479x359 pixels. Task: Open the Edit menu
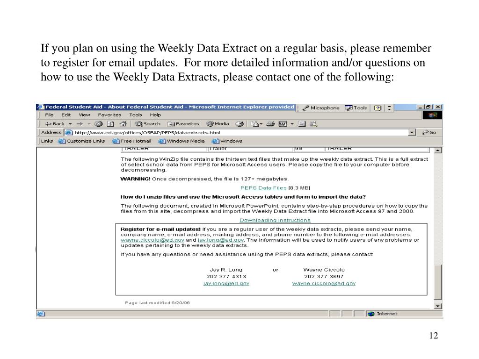[66, 115]
